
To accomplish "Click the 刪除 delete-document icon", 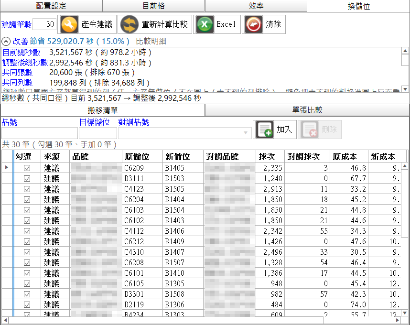I will tap(310, 129).
